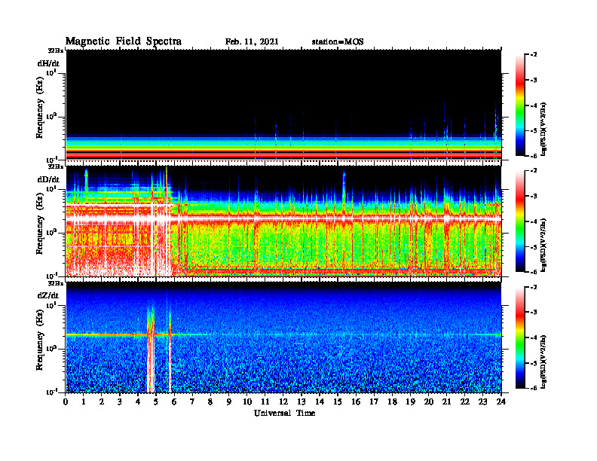Click the dH/dt spectrogram plot

283,105
